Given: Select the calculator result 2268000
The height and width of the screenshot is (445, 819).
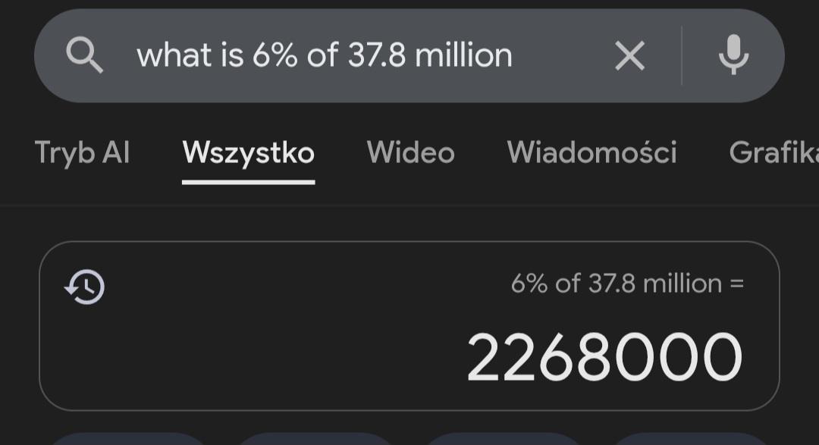Looking at the screenshot, I should click(604, 357).
